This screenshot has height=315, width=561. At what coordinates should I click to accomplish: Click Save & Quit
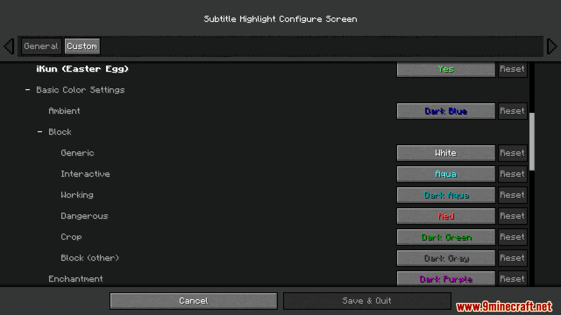coord(367,301)
